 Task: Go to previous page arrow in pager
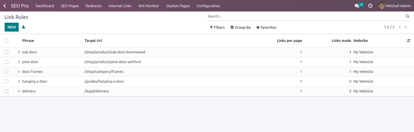(400, 27)
